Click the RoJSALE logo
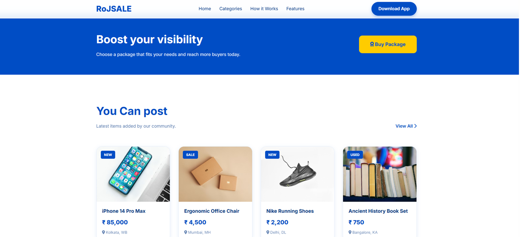The height and width of the screenshot is (237, 523). click(x=114, y=9)
